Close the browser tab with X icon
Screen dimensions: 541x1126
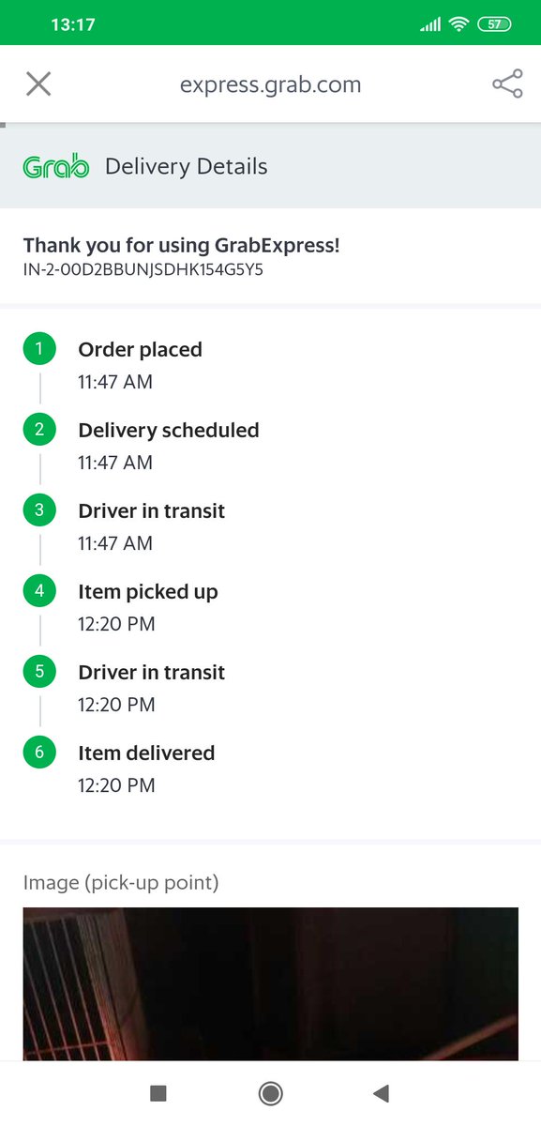tap(38, 84)
